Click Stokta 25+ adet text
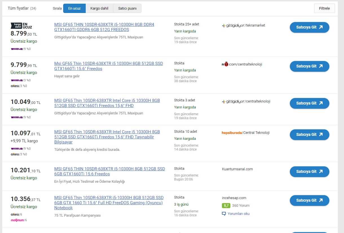This screenshot has height=233, width=344. pyautogui.click(x=187, y=24)
